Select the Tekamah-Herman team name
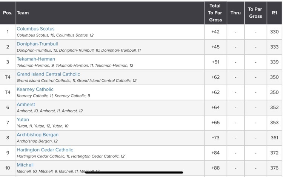Viewport: 283px width, 177px height. 36,59
